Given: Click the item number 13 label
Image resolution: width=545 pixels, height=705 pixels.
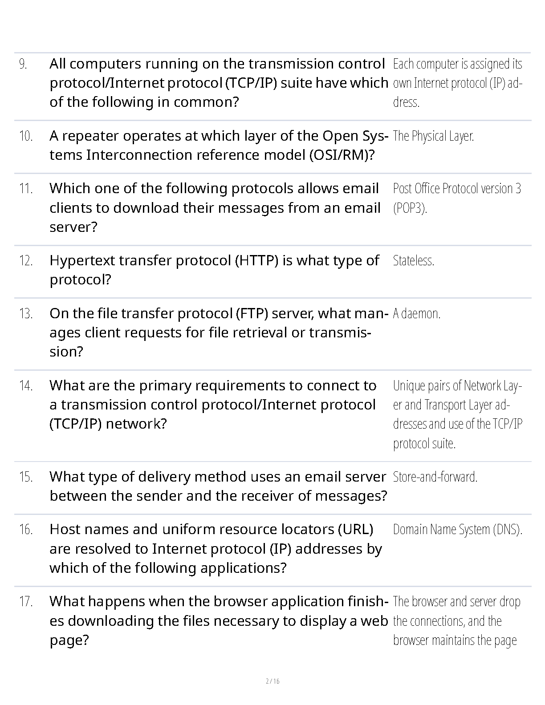Looking at the screenshot, I should pyautogui.click(x=26, y=314).
